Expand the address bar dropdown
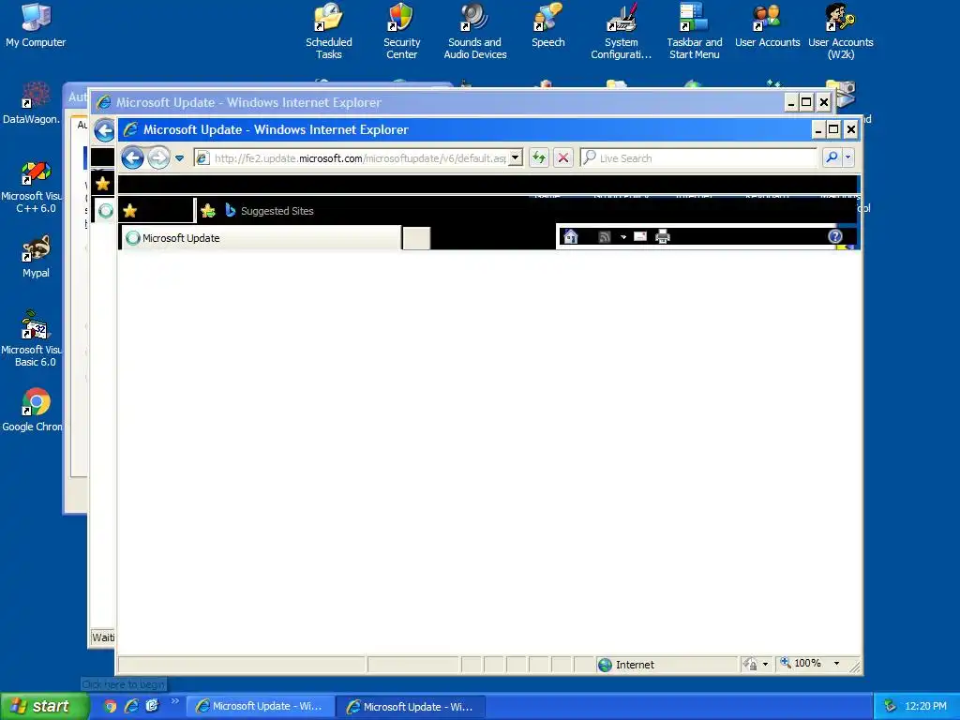Viewport: 960px width, 720px height. pyautogui.click(x=516, y=157)
